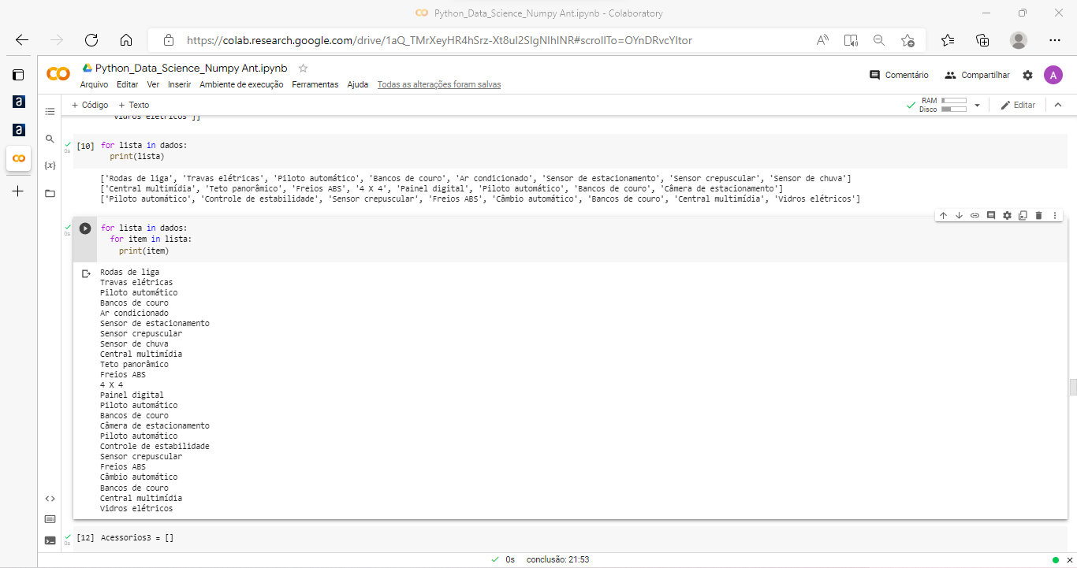Open Arquivo menu
1077x568 pixels.
pyautogui.click(x=94, y=84)
